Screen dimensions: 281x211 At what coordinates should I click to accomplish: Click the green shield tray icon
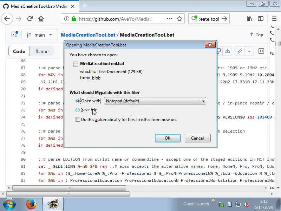tap(221, 204)
